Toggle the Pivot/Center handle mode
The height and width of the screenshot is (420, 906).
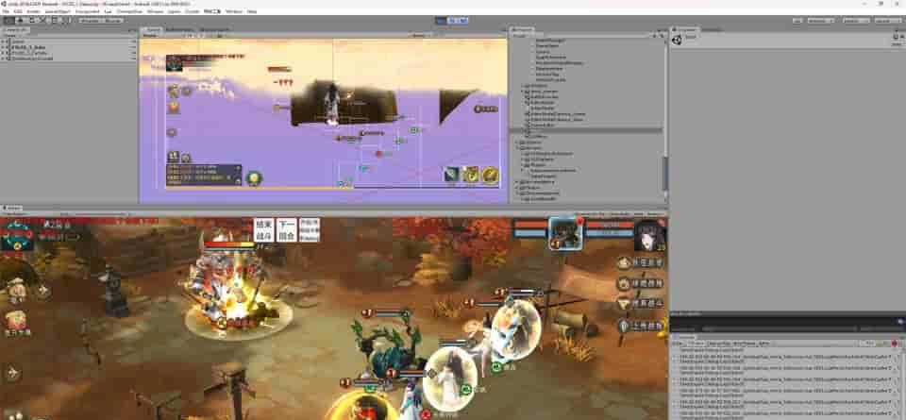coord(89,20)
